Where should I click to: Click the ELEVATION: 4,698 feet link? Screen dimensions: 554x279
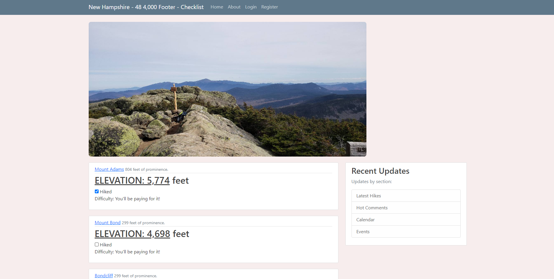coord(132,234)
